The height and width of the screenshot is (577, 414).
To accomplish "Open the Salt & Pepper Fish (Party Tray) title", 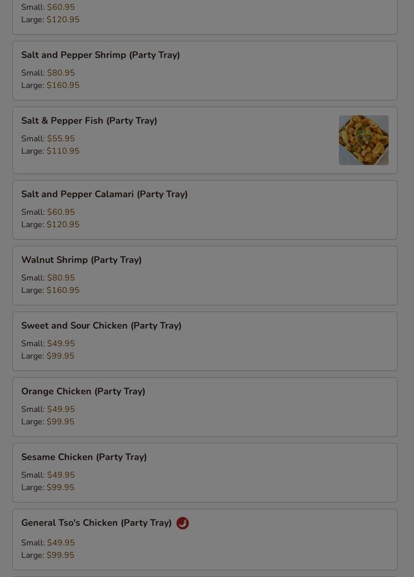I will click(89, 121).
